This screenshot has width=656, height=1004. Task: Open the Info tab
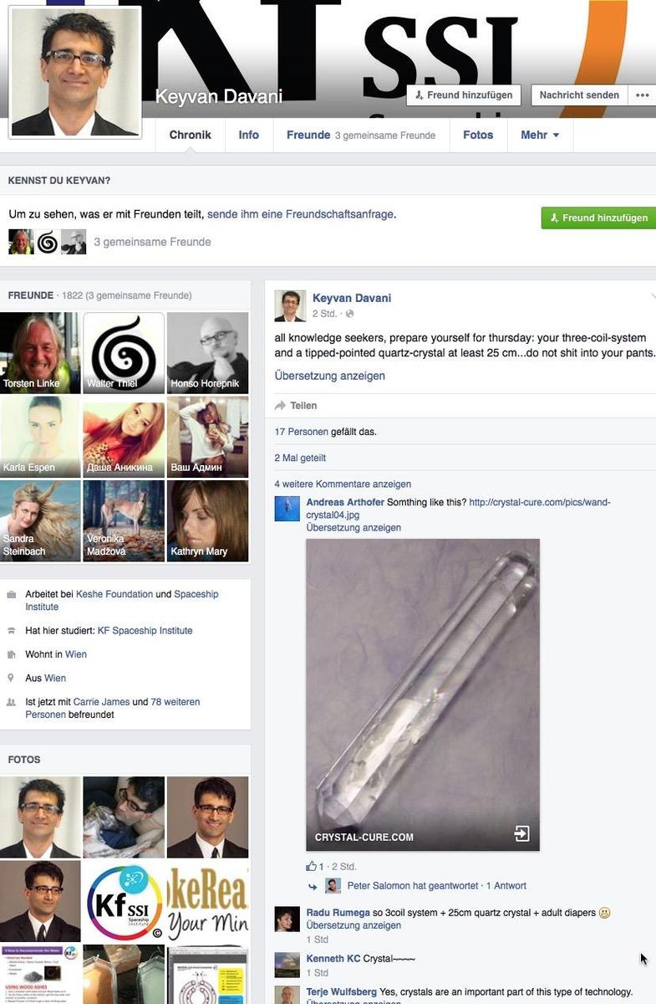point(249,135)
